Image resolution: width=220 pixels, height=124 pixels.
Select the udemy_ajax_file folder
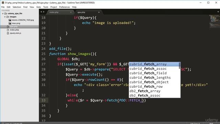point(15,13)
